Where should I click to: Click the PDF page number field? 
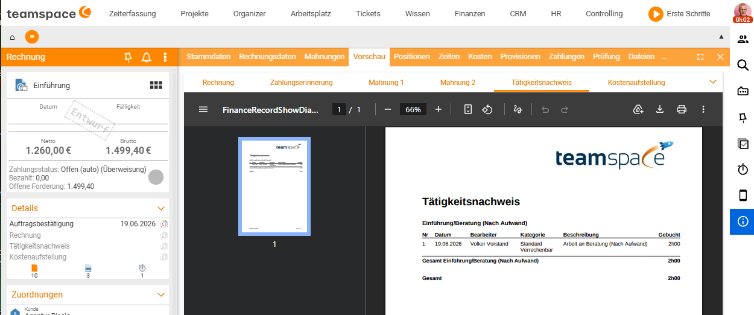coord(340,109)
